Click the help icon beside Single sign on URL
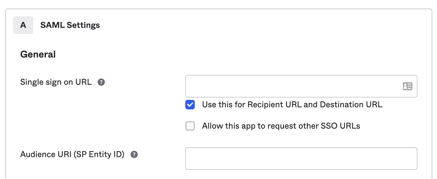The image size is (437, 179). tap(101, 82)
